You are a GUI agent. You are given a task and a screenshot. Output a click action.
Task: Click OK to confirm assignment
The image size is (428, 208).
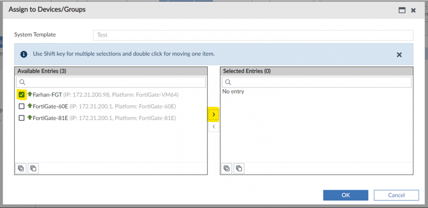pyautogui.click(x=345, y=195)
